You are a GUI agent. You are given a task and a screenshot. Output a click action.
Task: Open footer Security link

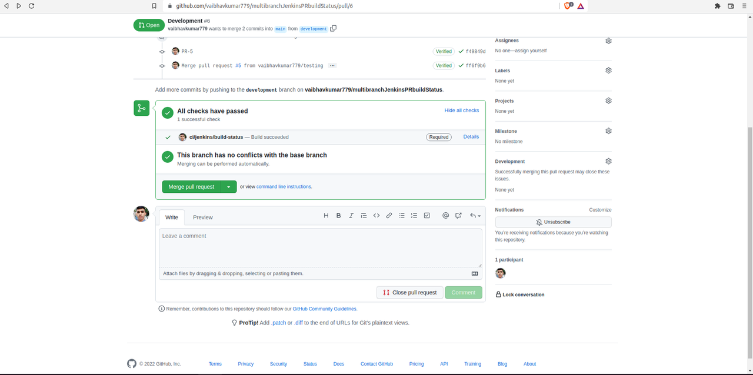coord(278,364)
